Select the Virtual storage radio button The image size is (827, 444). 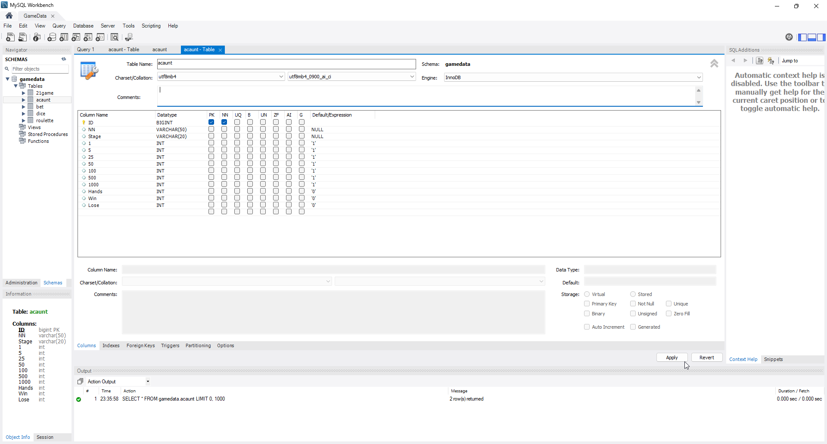click(x=587, y=294)
